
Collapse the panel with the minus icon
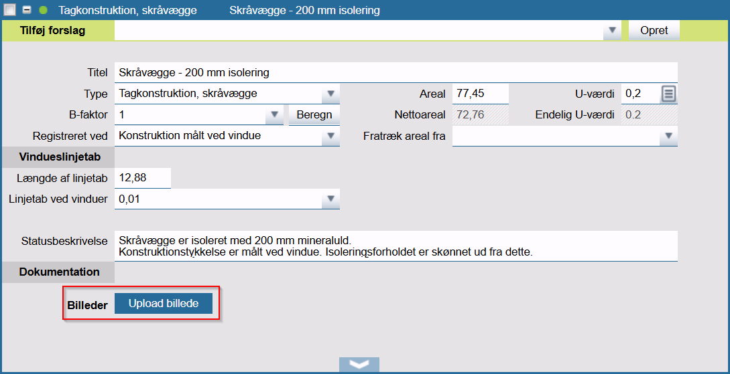click(x=27, y=10)
